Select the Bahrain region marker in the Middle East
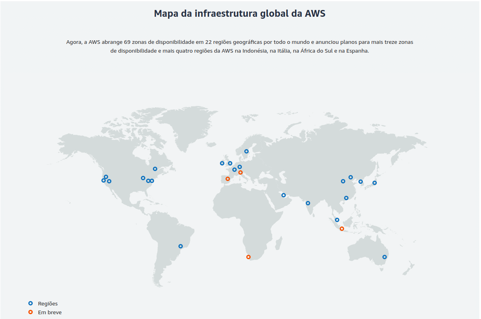 coord(283,195)
